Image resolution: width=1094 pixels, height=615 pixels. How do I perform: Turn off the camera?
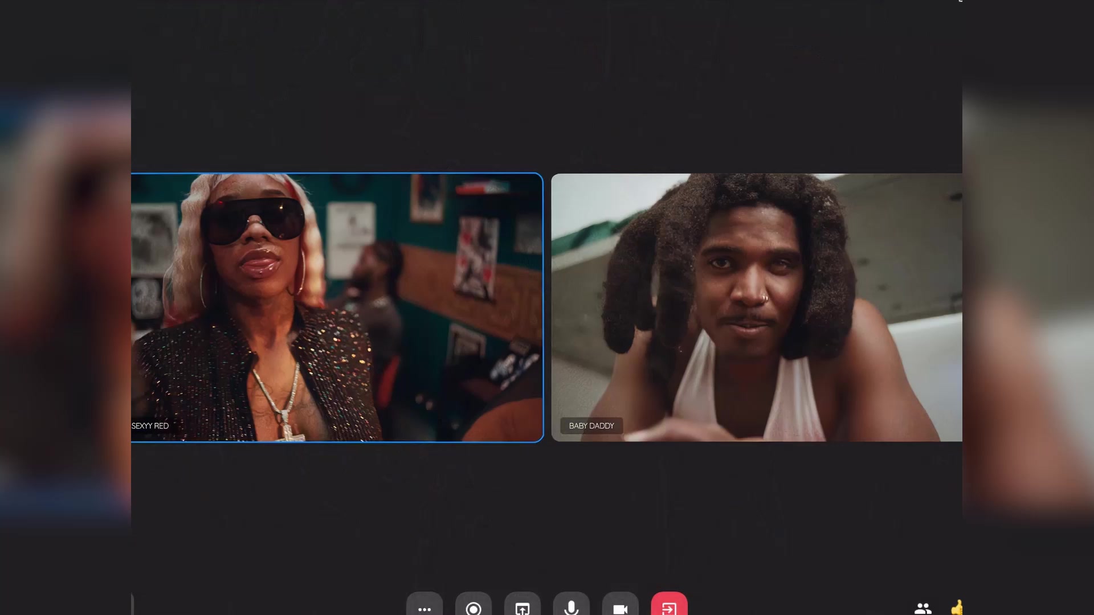621,605
